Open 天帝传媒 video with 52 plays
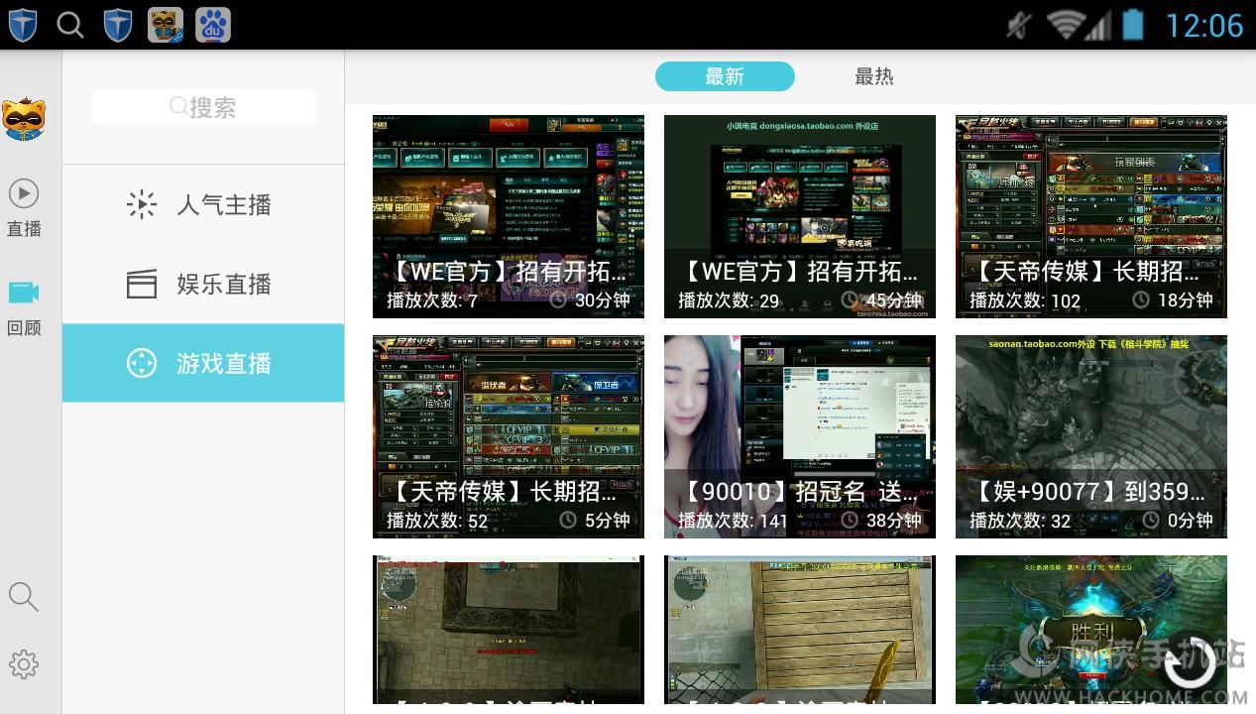Image resolution: width=1256 pixels, height=714 pixels. click(509, 436)
